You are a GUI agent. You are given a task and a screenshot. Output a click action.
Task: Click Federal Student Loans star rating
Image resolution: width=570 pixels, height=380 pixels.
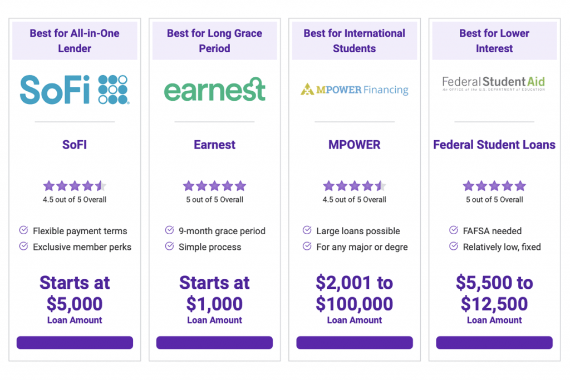tap(494, 186)
